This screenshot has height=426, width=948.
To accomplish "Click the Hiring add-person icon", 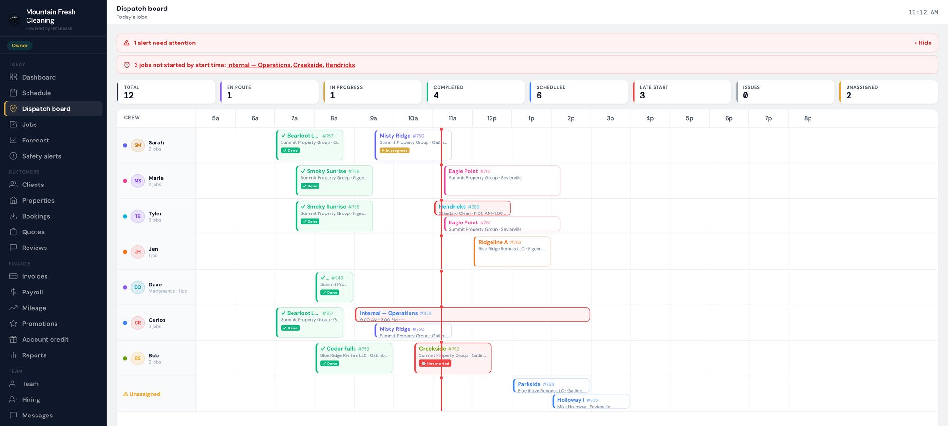I will click(13, 399).
